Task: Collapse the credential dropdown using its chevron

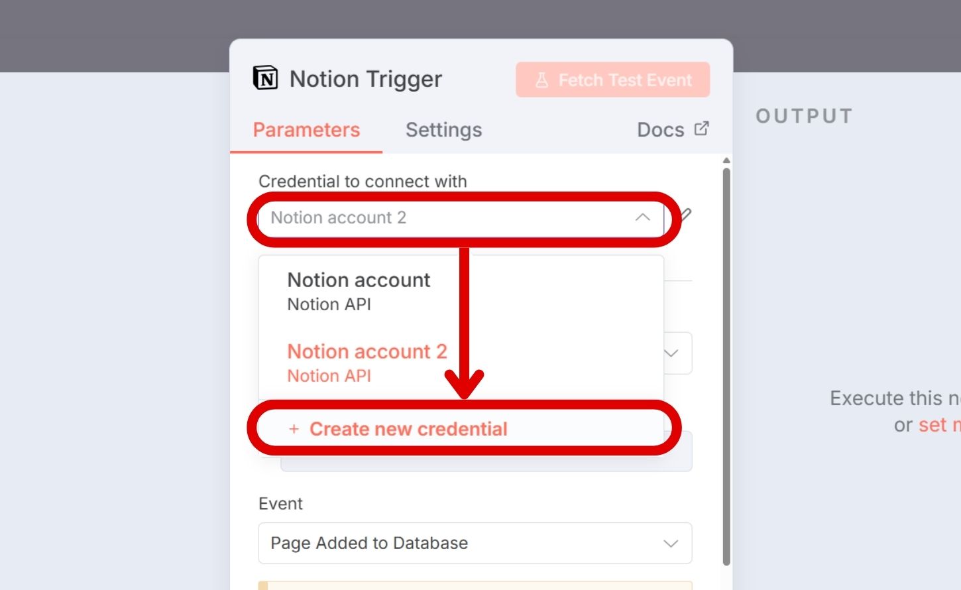Action: coord(642,217)
